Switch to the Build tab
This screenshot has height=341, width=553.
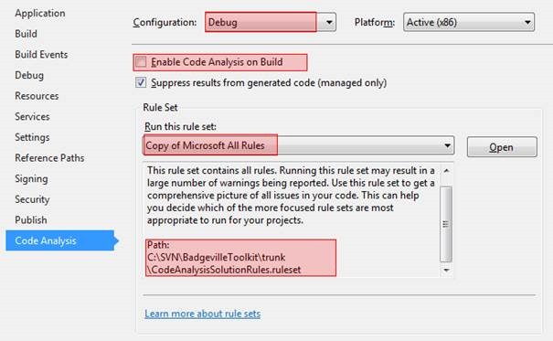(26, 34)
